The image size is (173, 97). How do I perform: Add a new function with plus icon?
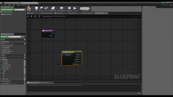click(x=25, y=44)
